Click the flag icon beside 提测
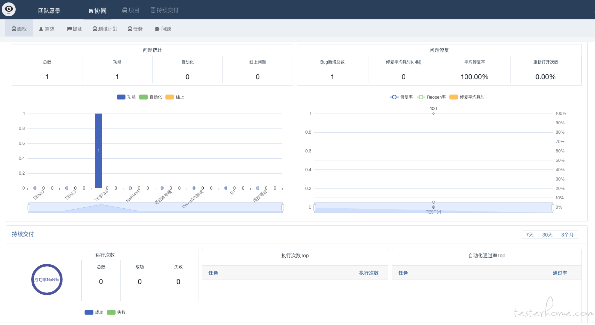 70,29
